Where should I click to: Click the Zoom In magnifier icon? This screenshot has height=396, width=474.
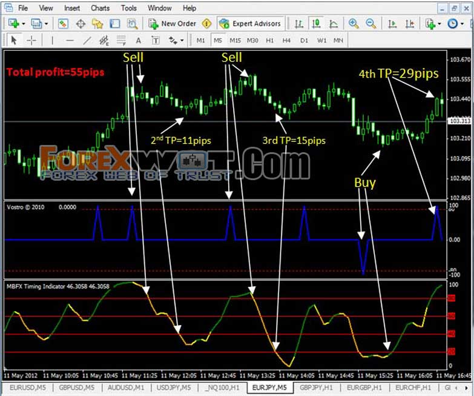coord(354,24)
